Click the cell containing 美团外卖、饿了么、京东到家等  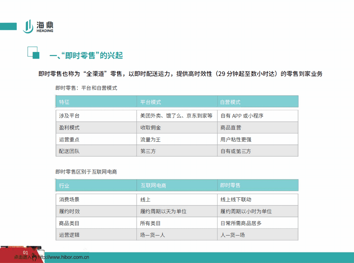point(176,116)
